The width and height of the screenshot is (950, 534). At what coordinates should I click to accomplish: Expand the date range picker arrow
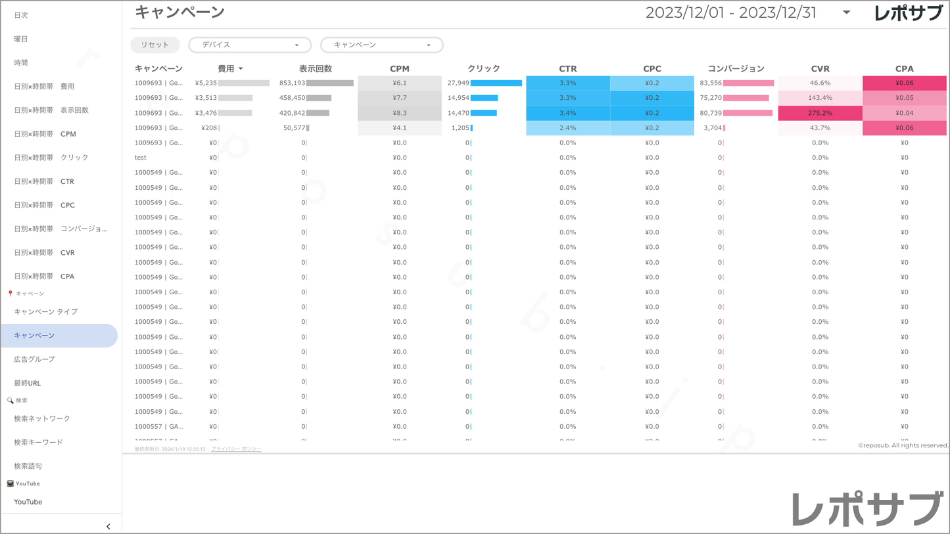pos(846,12)
